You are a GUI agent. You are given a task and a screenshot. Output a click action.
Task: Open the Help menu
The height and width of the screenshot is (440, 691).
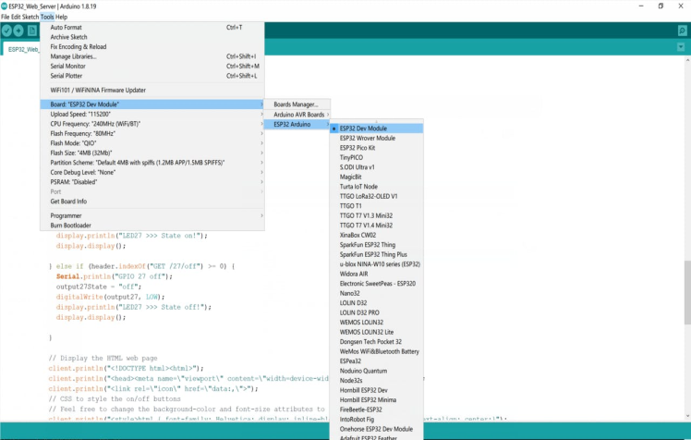[x=61, y=17]
